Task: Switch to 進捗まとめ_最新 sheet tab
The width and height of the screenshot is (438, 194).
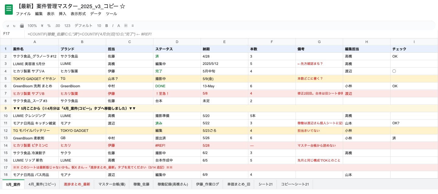Action: coord(77,184)
